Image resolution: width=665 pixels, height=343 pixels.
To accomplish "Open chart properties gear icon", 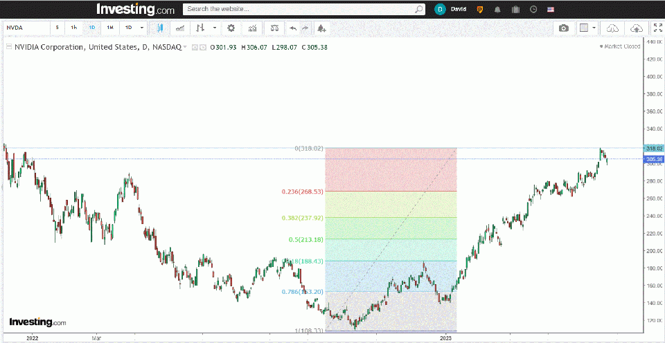I will pos(231,28).
